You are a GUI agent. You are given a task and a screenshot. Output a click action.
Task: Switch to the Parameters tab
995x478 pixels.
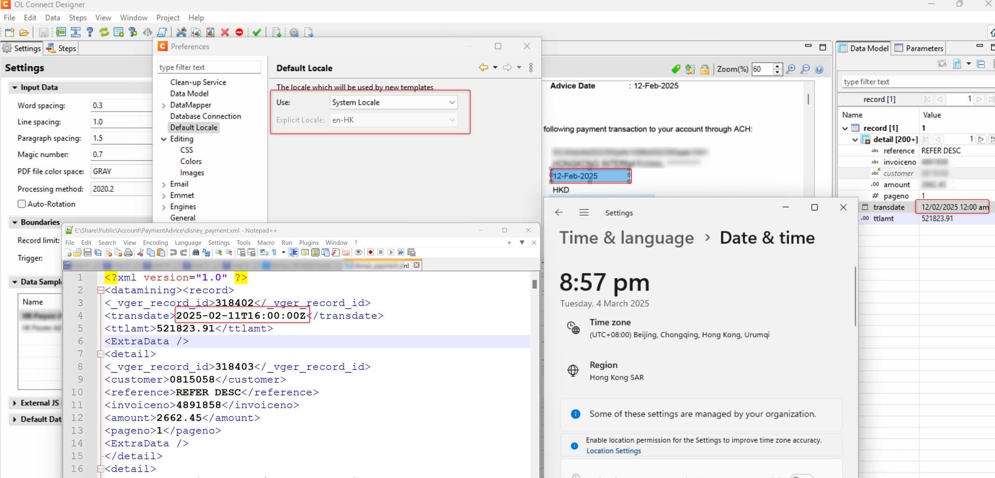click(918, 48)
